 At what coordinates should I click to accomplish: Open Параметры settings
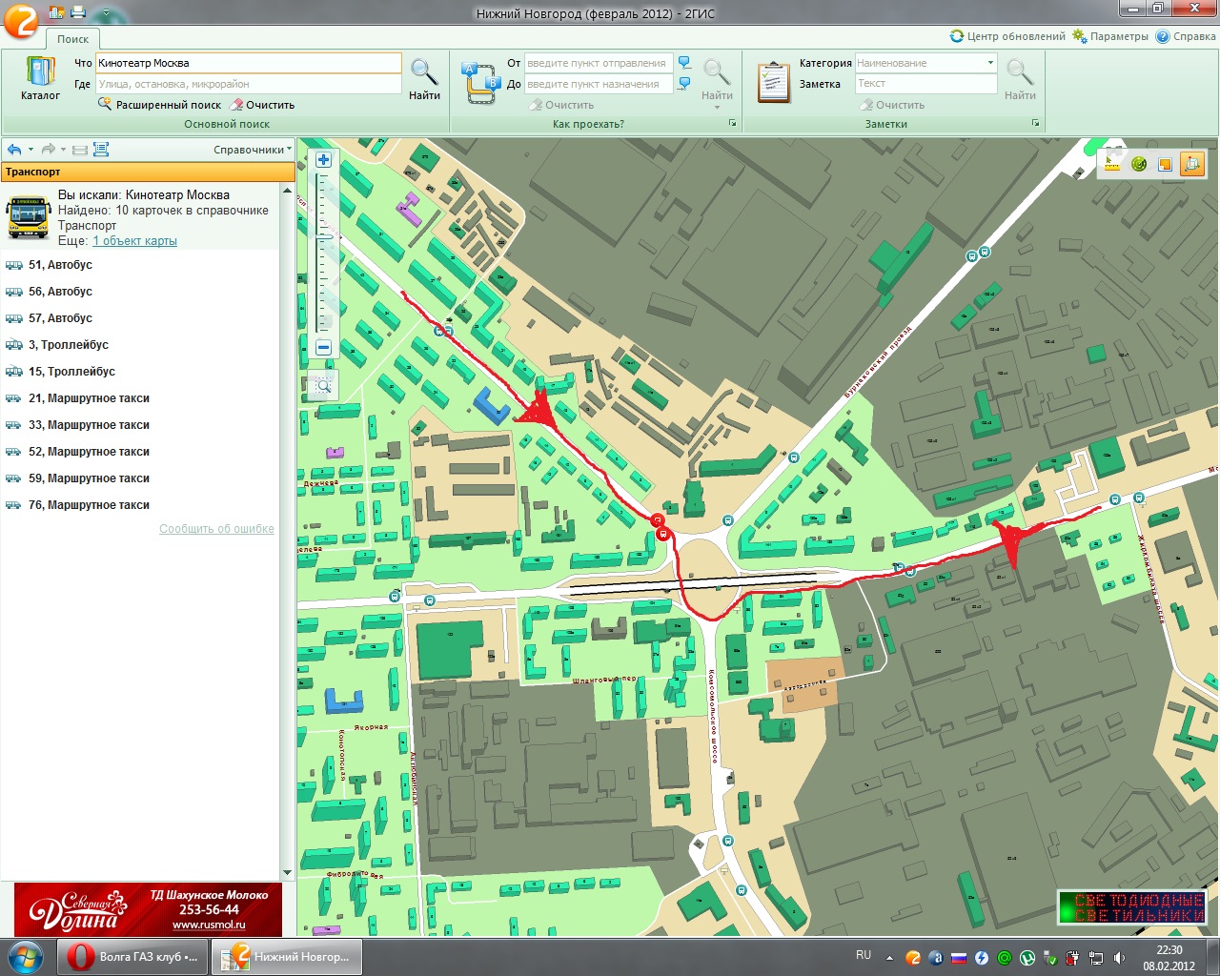pos(1110,36)
